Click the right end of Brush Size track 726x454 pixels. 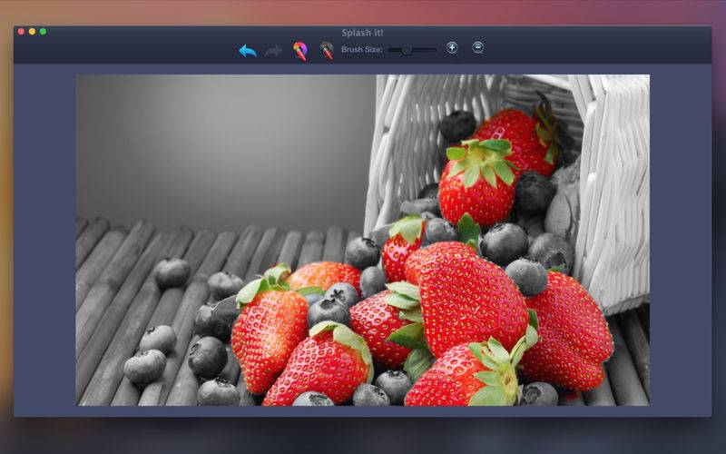click(436, 50)
